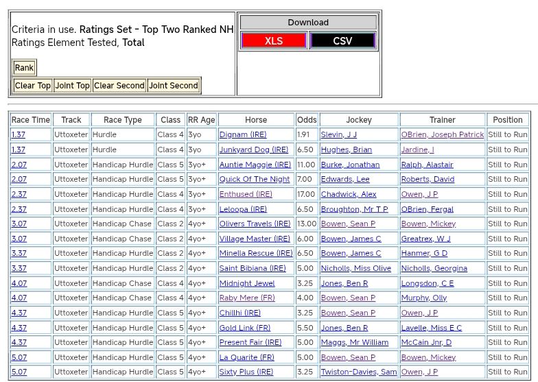538x382 pixels.
Task: Choose the Clear Second filter
Action: click(x=119, y=86)
